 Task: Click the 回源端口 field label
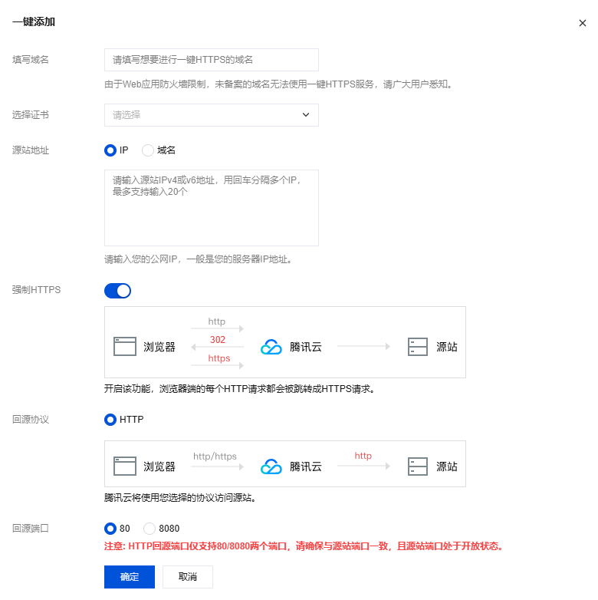(x=31, y=529)
